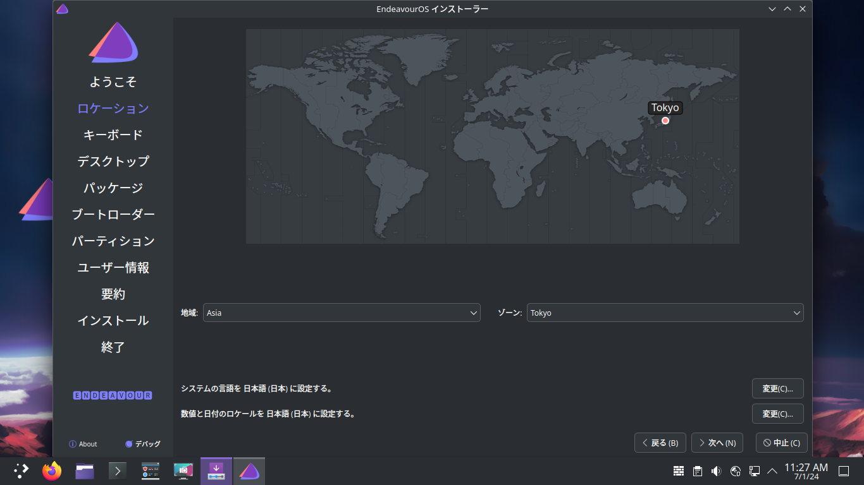Open the 地域 Asia dropdown

coord(342,313)
